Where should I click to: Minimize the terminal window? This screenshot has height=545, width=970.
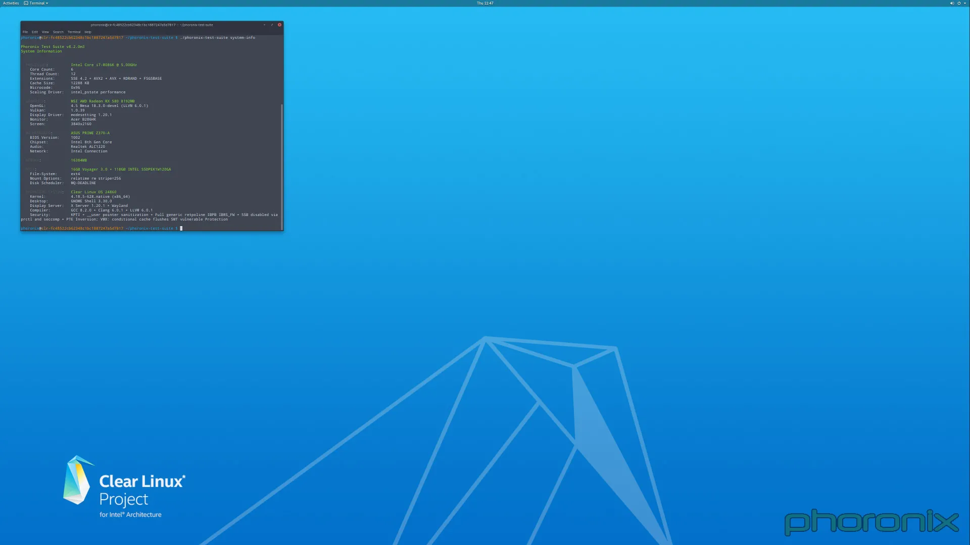point(264,25)
